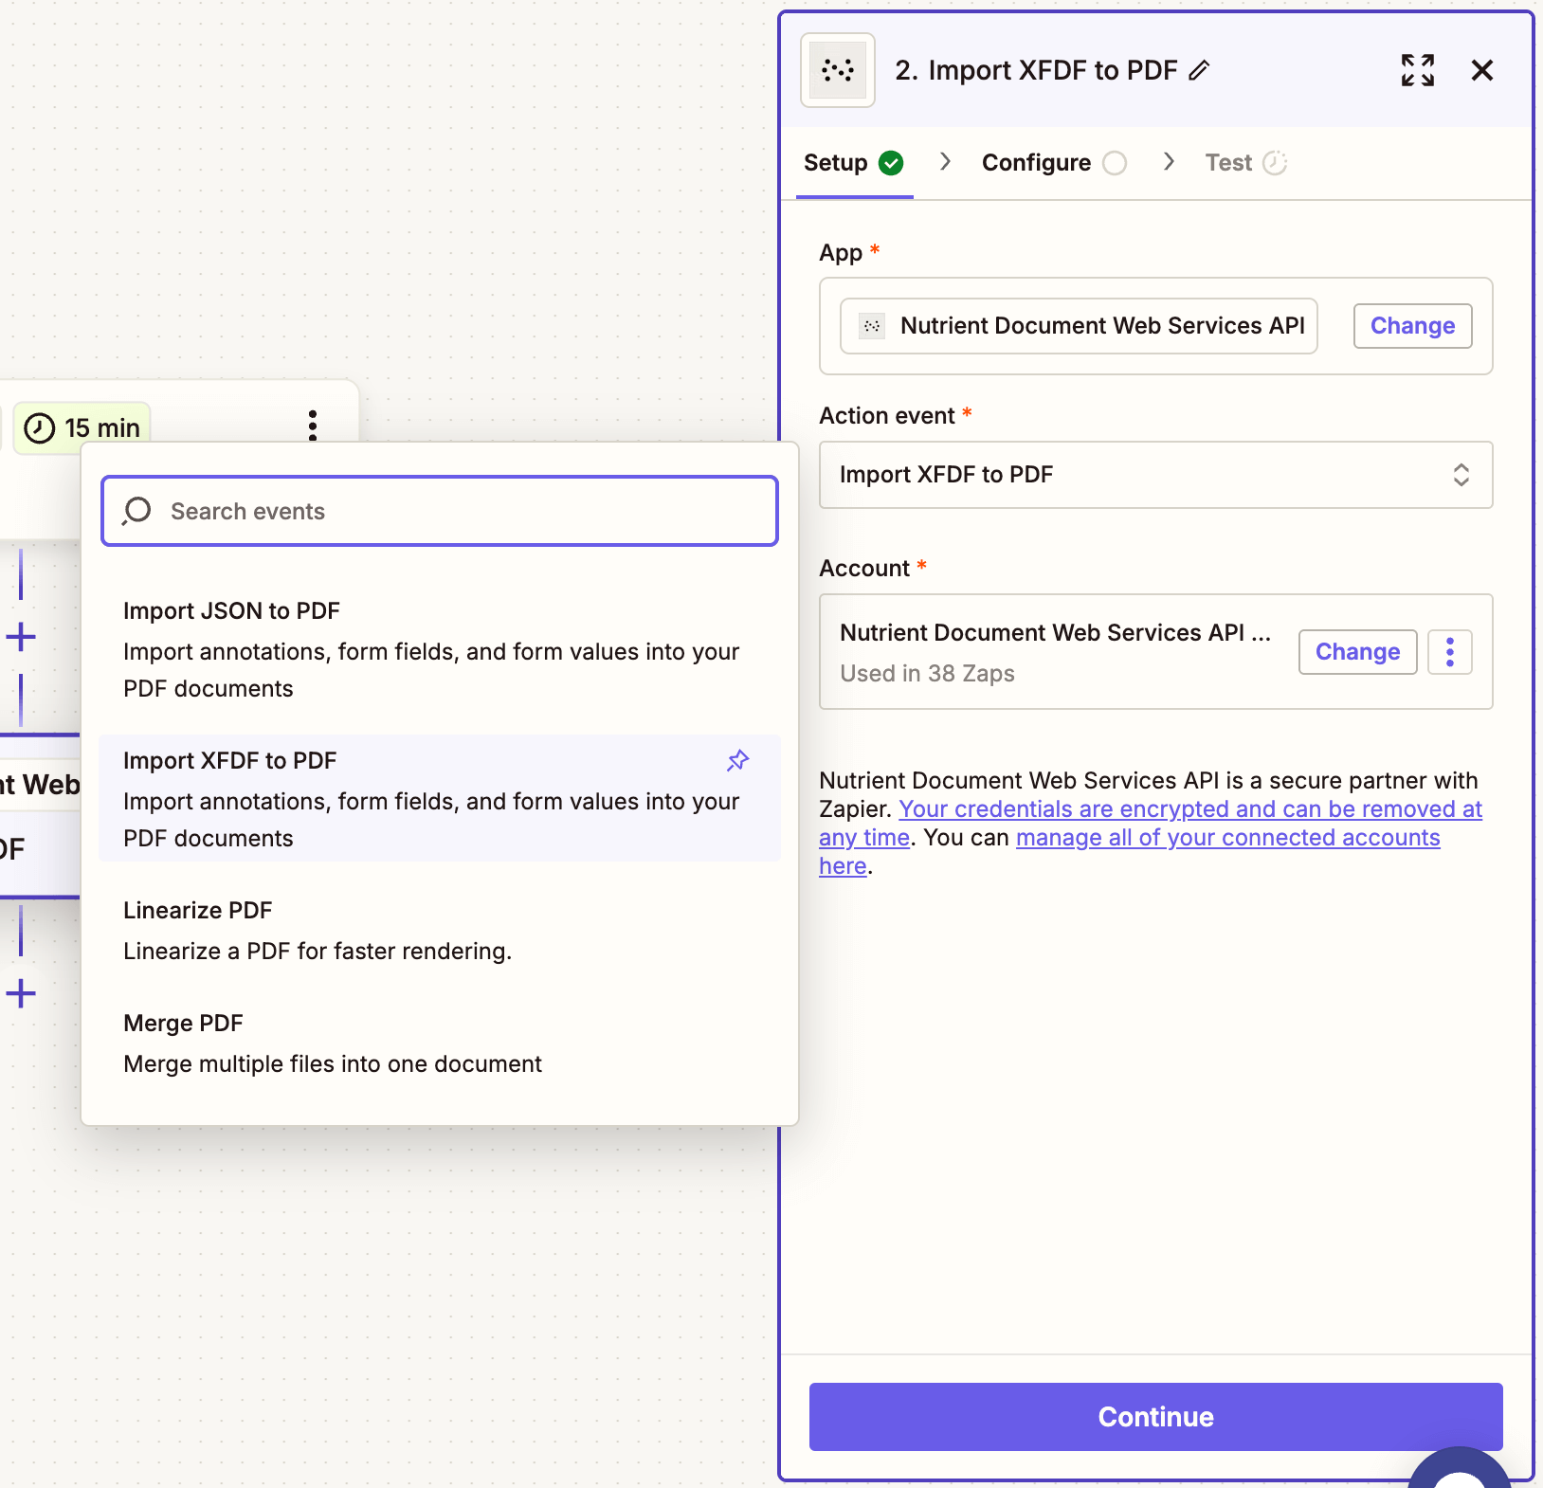Click the green checkmark on Setup
Image resolution: width=1543 pixels, height=1488 pixels.
(892, 162)
